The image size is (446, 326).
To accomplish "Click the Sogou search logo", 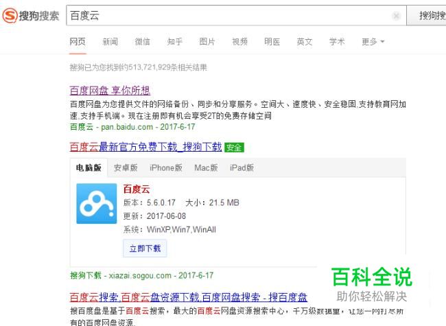I will coord(31,15).
